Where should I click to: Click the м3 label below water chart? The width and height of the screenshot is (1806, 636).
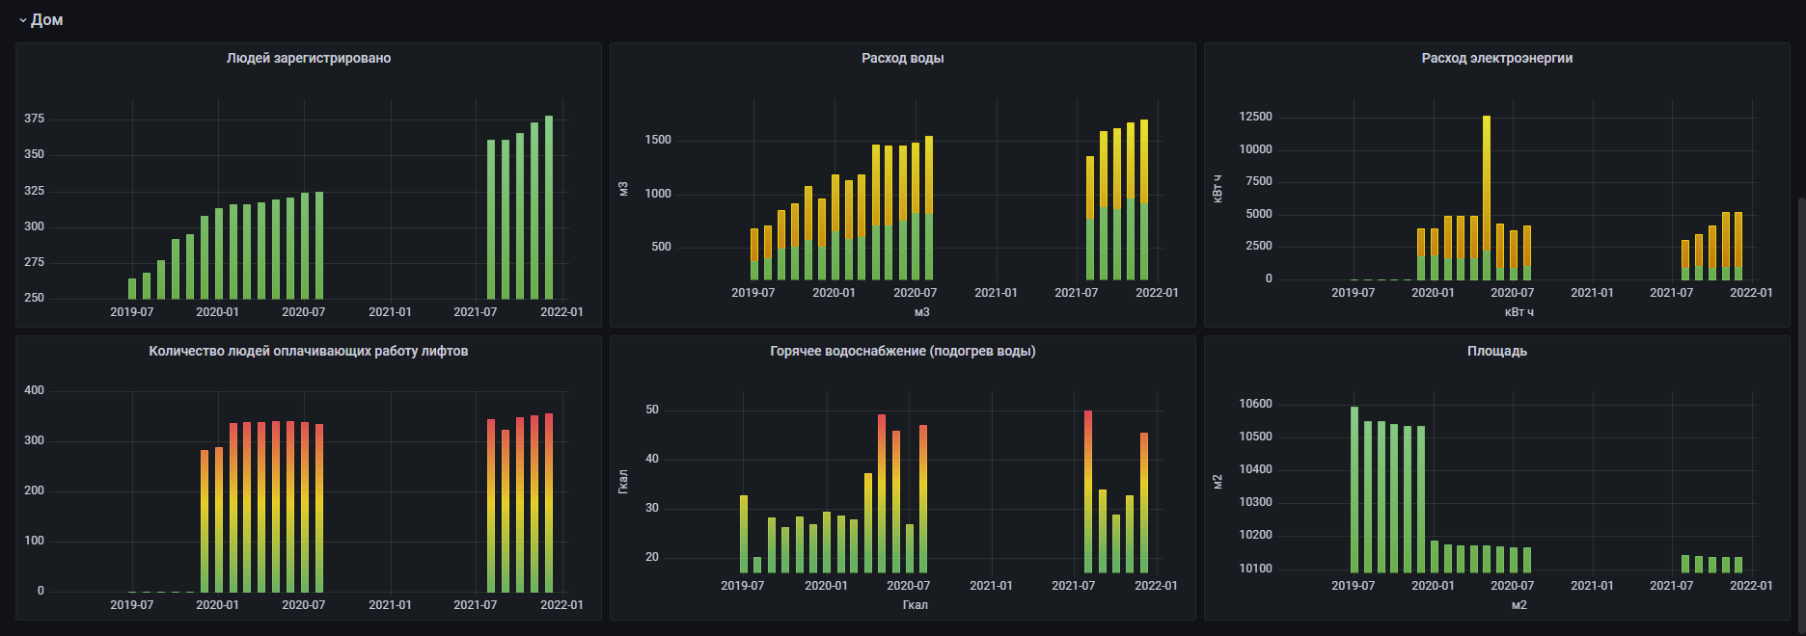pyautogui.click(x=921, y=312)
